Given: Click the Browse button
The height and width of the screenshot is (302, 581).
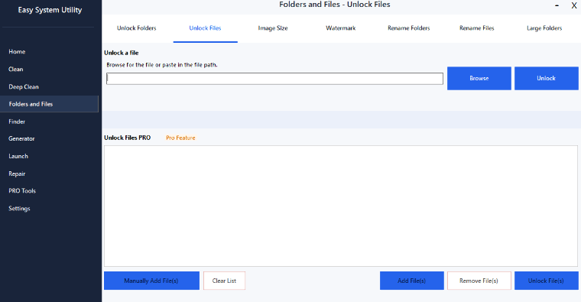Looking at the screenshot, I should pyautogui.click(x=479, y=78).
